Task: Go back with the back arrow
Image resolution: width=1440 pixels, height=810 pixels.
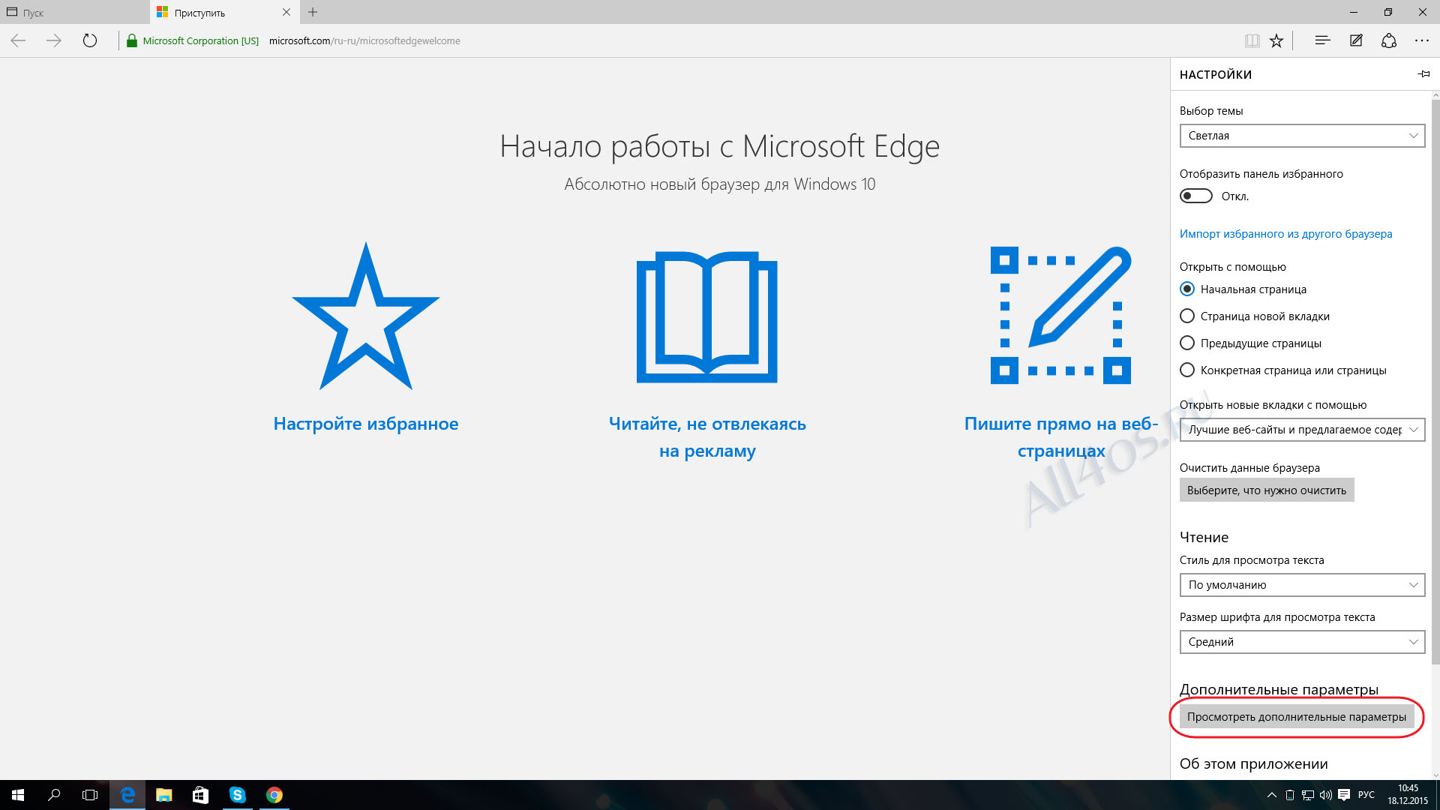Action: [19, 40]
